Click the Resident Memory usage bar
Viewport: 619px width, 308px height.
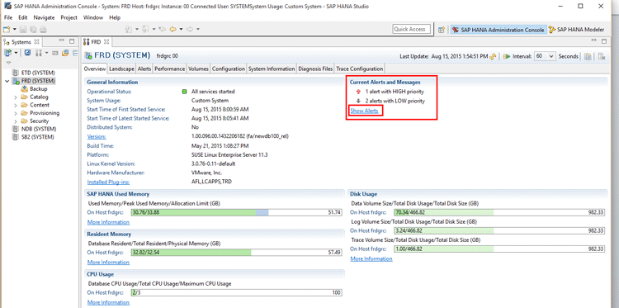[x=237, y=253]
